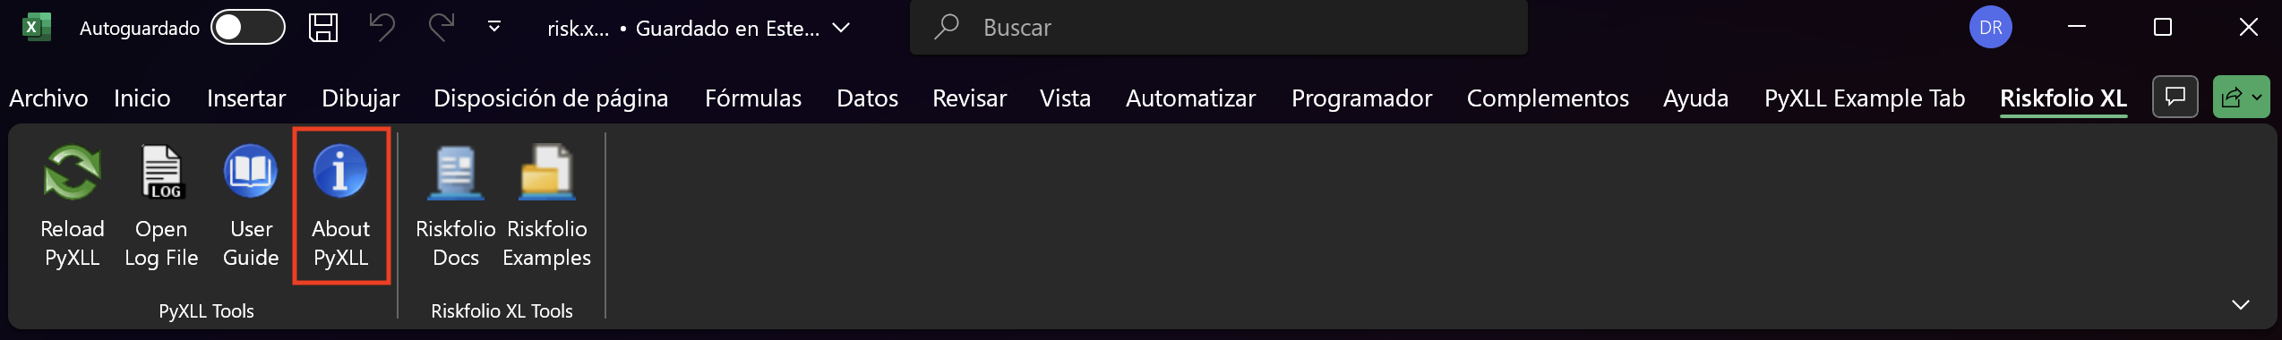
Task: Expand the file name save-location dropdown
Action: click(841, 28)
